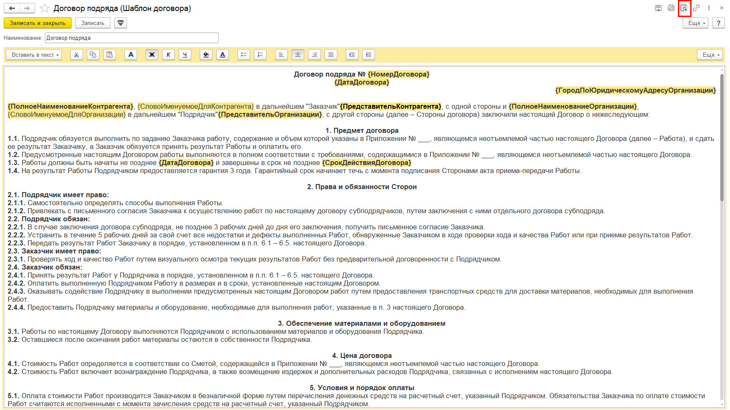Viewport: 730px width, 410px height.
Task: Click the {ПолноеНаименованиеКонтрагента} placeholder
Action: coord(71,106)
